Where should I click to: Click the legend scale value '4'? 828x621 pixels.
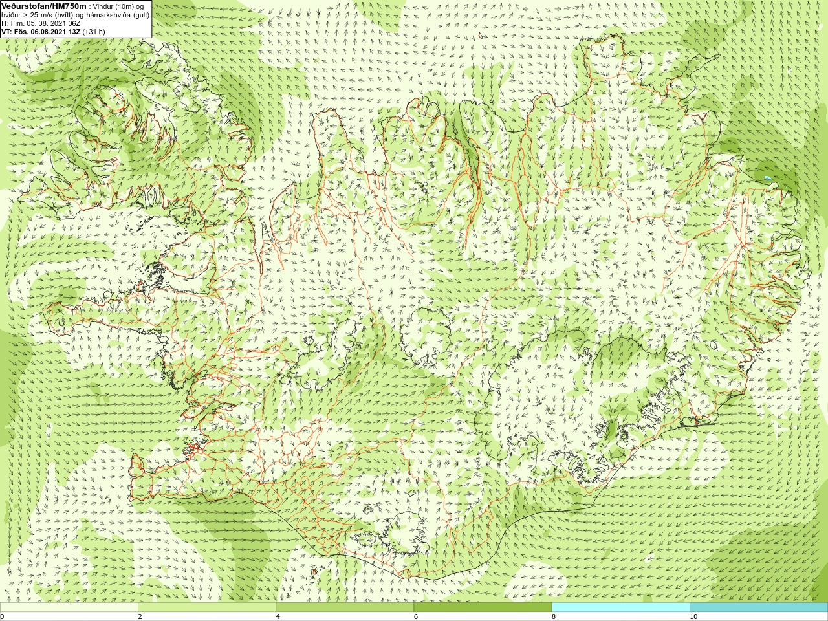pos(278,616)
